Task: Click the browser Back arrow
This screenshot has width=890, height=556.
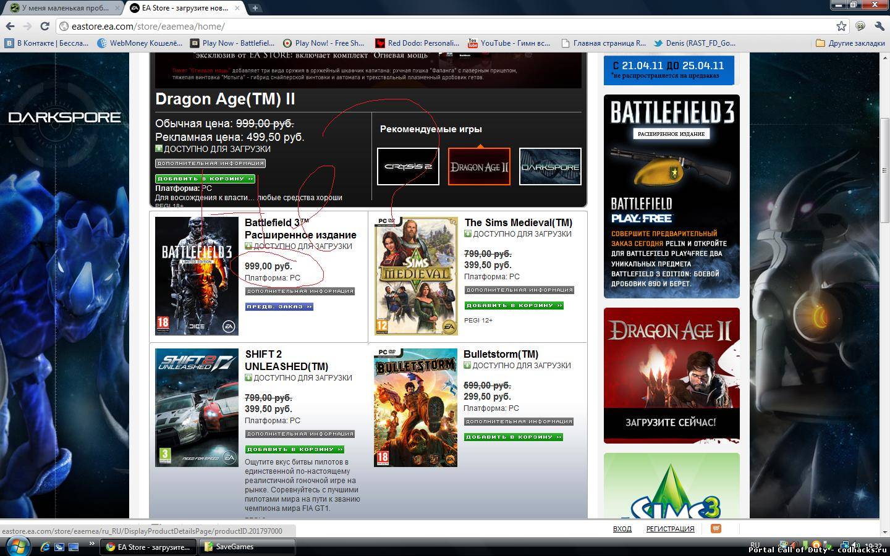Action: coord(10,26)
